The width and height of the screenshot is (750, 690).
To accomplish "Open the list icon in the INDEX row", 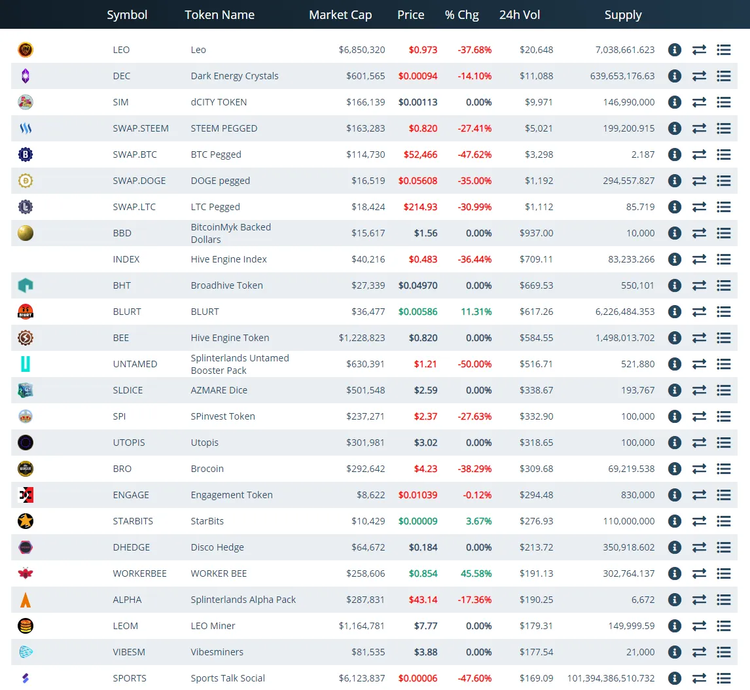I will (724, 259).
